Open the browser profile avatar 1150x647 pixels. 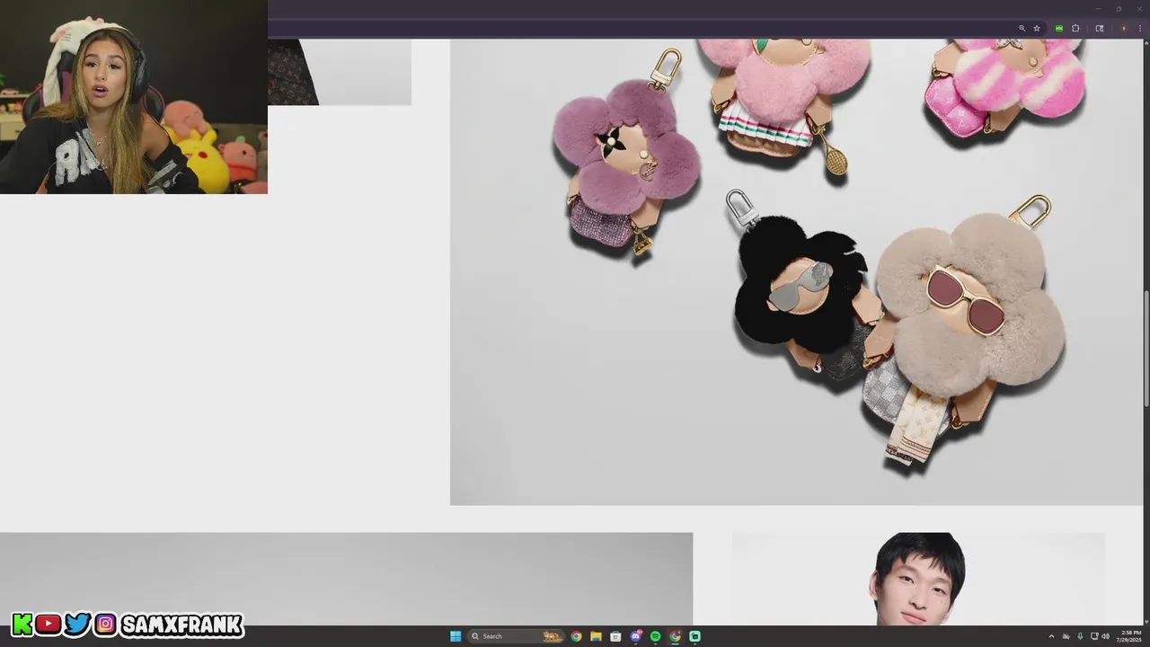point(1123,29)
